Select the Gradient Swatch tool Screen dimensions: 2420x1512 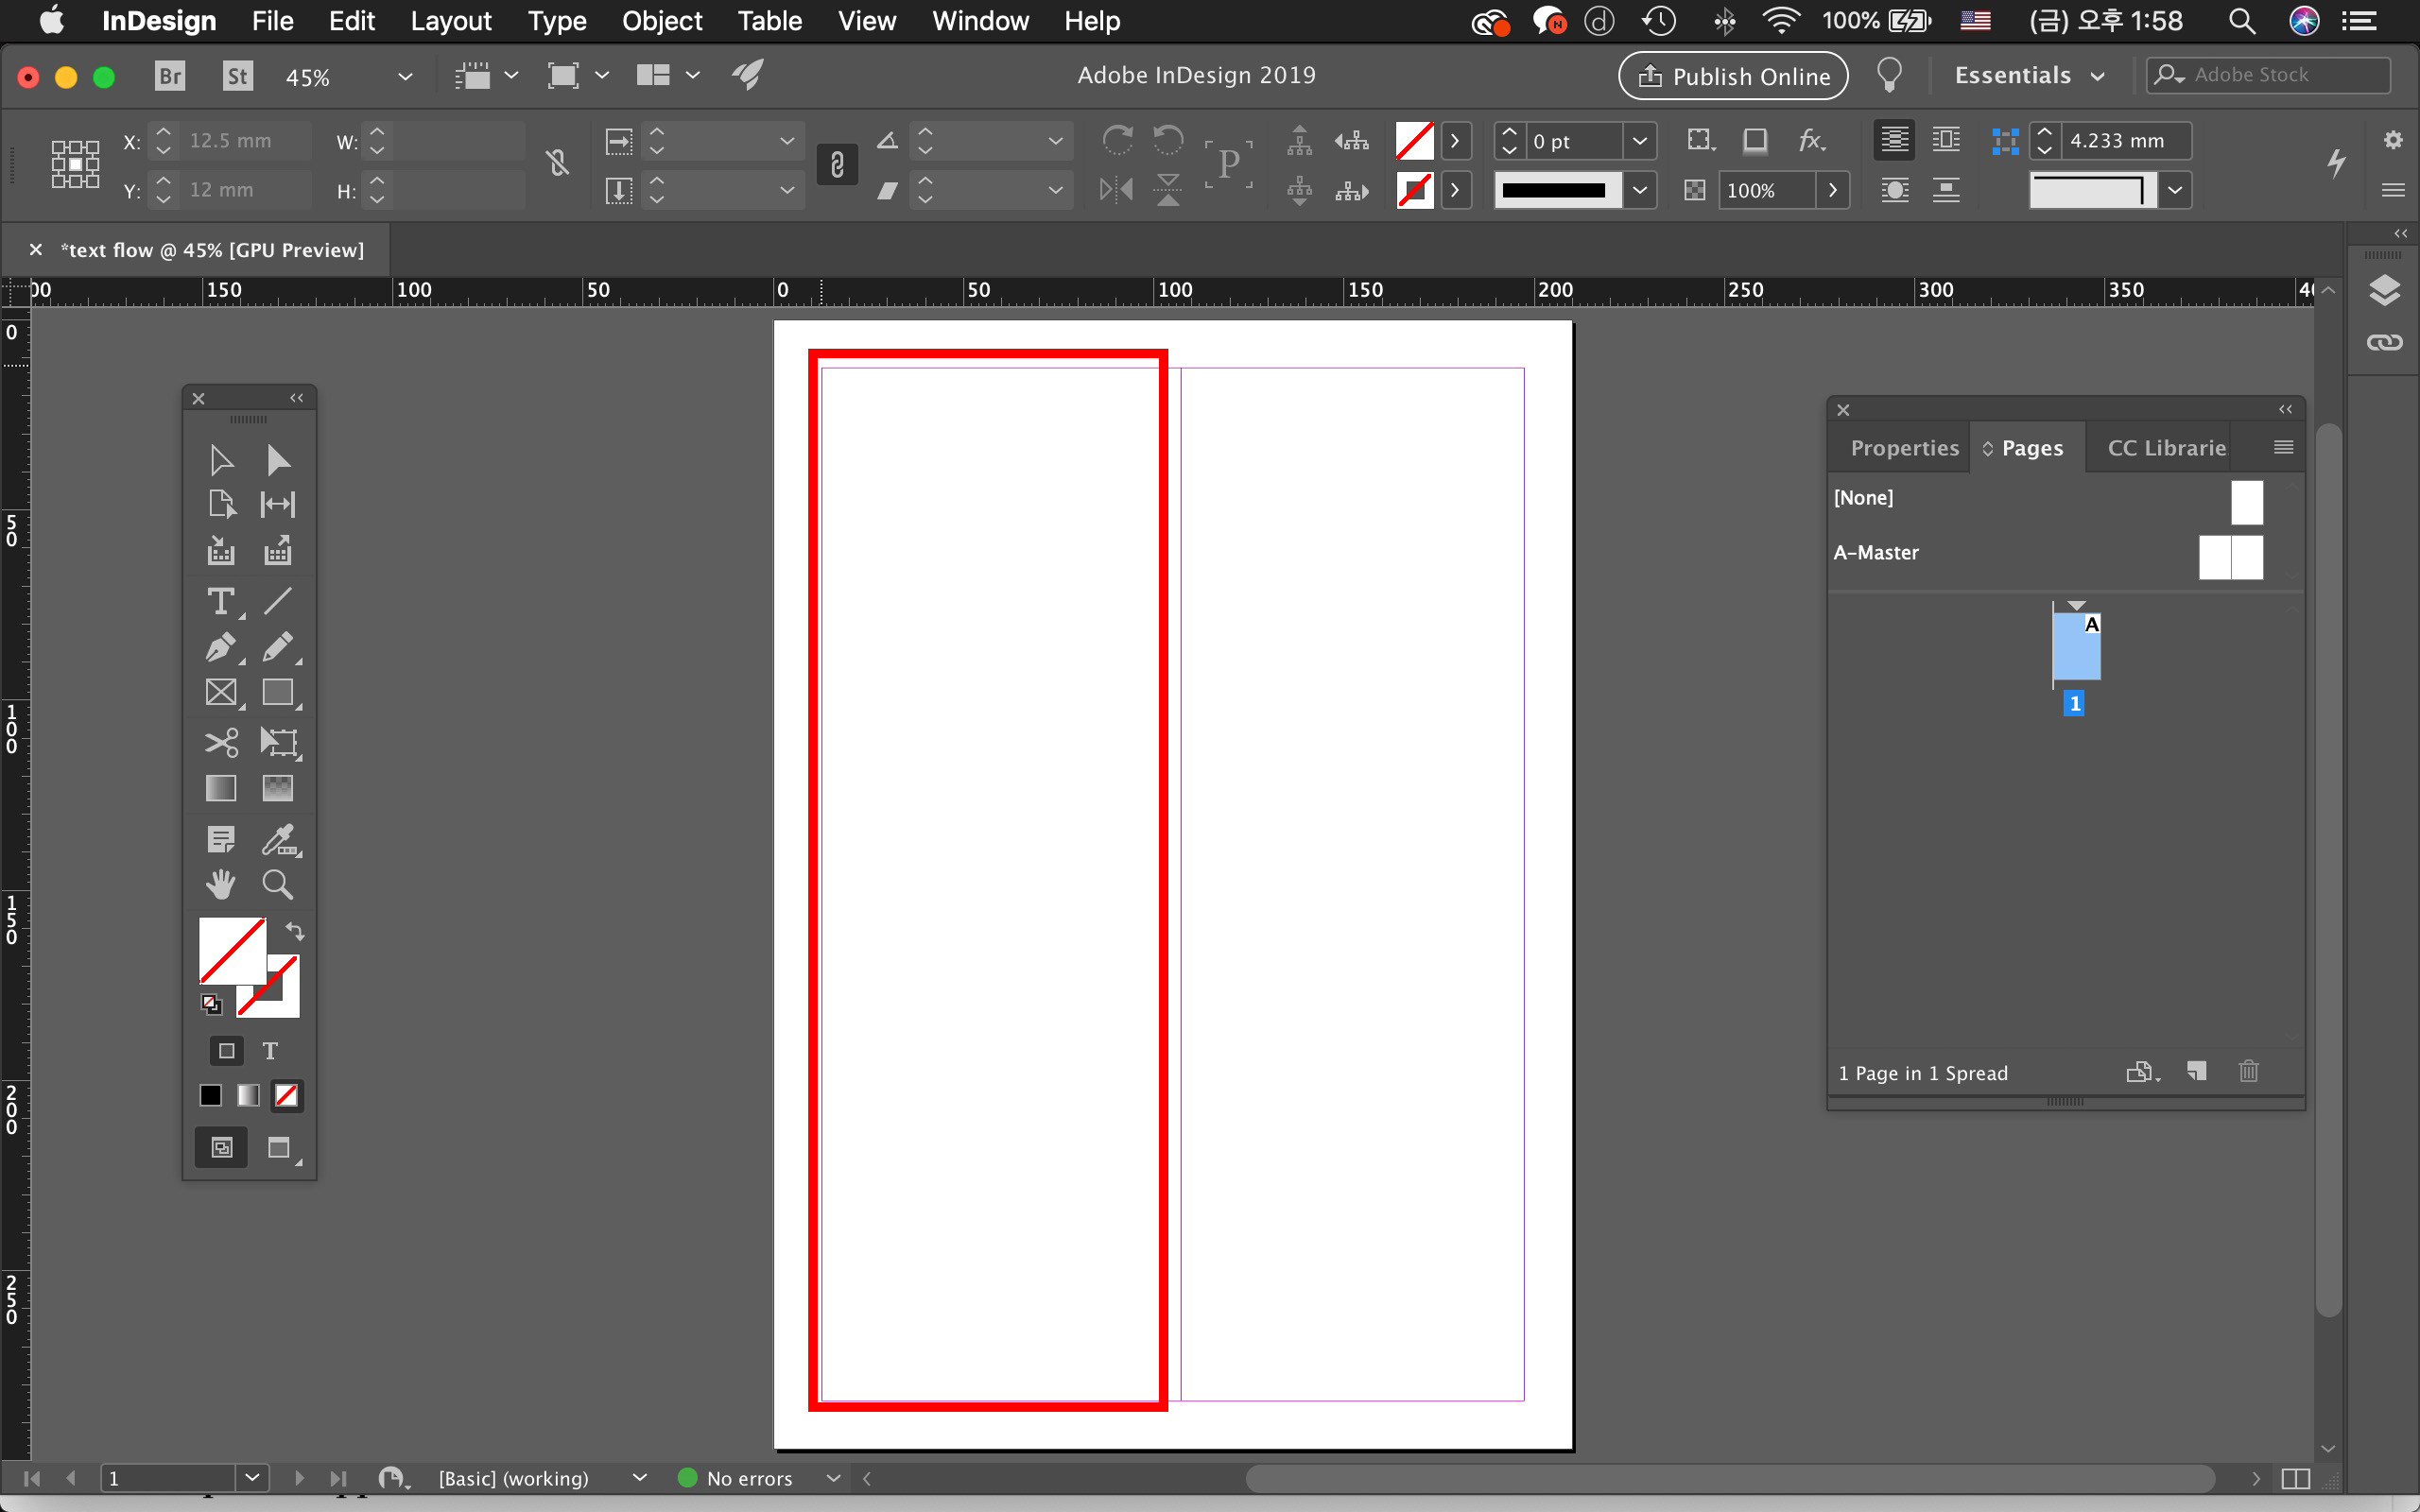coord(221,789)
